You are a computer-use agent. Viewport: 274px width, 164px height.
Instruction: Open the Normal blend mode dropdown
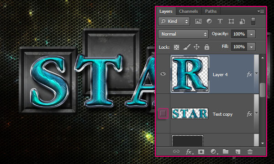coord(183,34)
